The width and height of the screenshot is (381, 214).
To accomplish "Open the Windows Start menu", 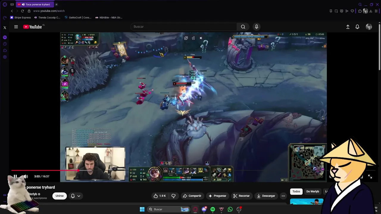I will click(x=142, y=209).
